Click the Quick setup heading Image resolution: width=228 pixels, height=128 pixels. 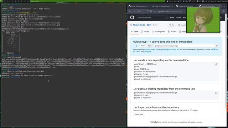point(163,42)
